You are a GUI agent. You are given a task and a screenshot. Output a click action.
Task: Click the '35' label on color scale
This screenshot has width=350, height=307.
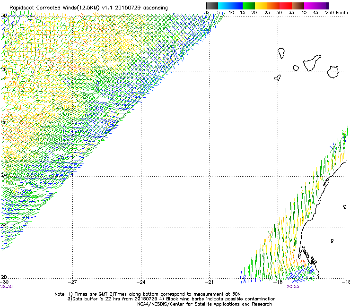click(291, 13)
